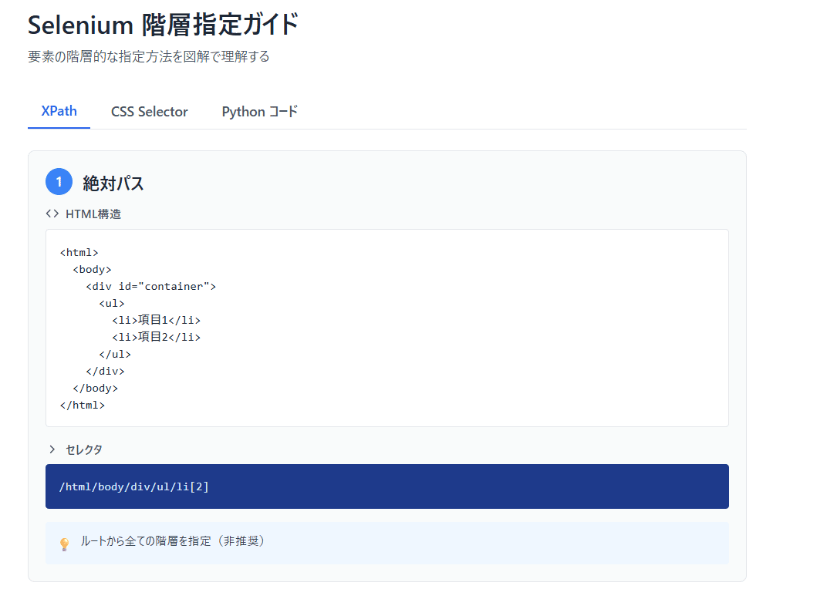Select the currently active XPath tab
The image size is (817, 589).
[59, 111]
